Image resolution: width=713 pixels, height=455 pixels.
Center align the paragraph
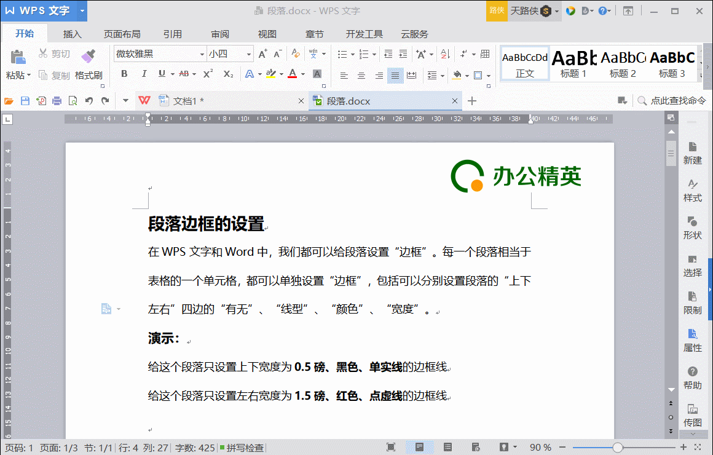pyautogui.click(x=361, y=76)
